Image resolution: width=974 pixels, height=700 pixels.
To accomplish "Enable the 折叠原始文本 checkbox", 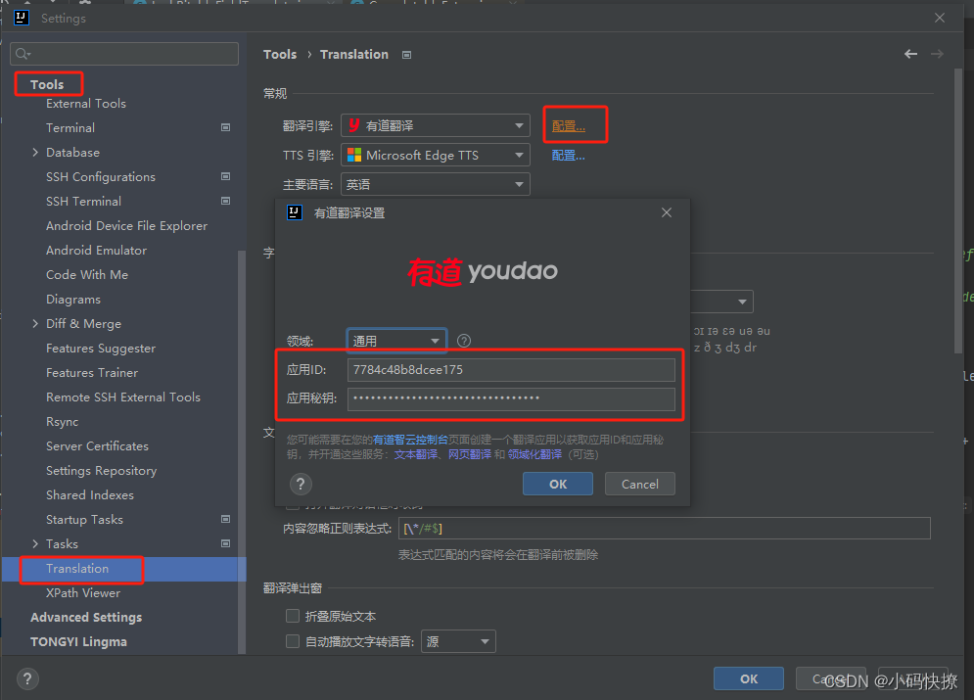I will coord(293,616).
